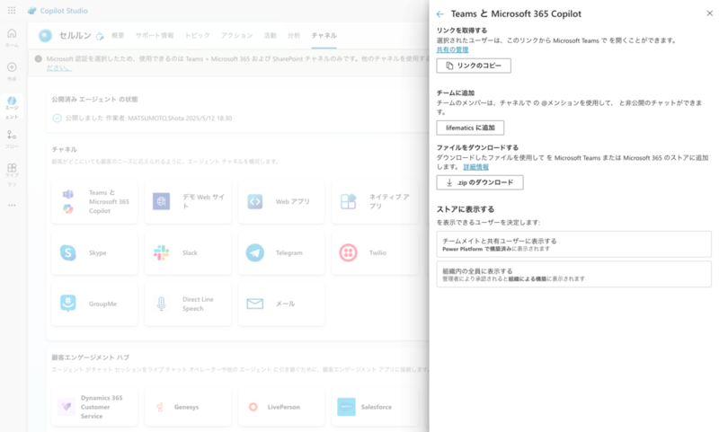Close the Teams と Microsoft 365 Copilot panel

click(709, 13)
